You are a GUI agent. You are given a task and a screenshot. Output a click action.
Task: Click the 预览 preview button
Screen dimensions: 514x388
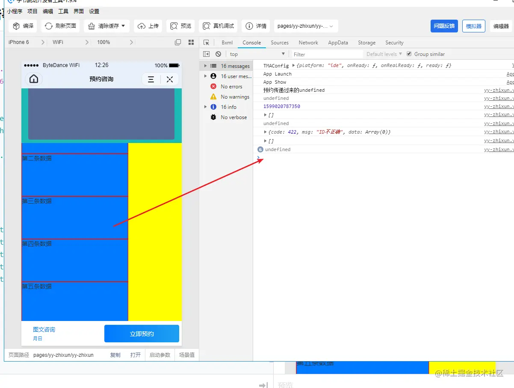coord(180,26)
